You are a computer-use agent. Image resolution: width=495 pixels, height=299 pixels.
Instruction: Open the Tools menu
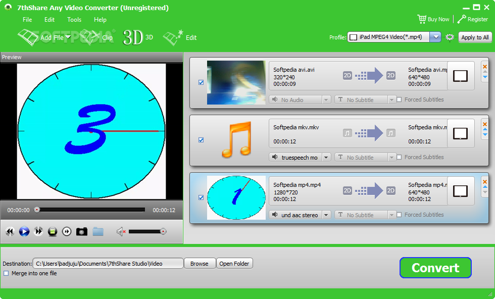(x=74, y=20)
